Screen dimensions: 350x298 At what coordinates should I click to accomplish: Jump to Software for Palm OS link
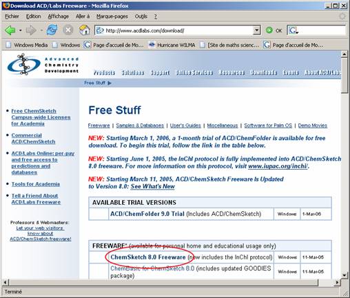[268, 126]
